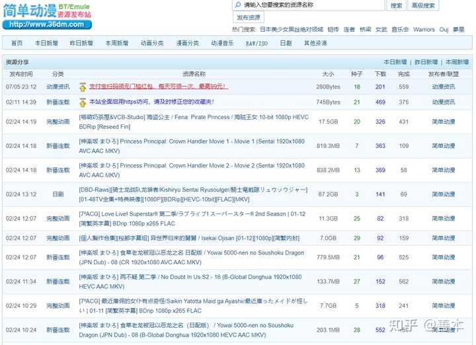Open Yowai 5000-nen B-Global Donghua HEVC entry
The height and width of the screenshot is (345, 476).
186,330
